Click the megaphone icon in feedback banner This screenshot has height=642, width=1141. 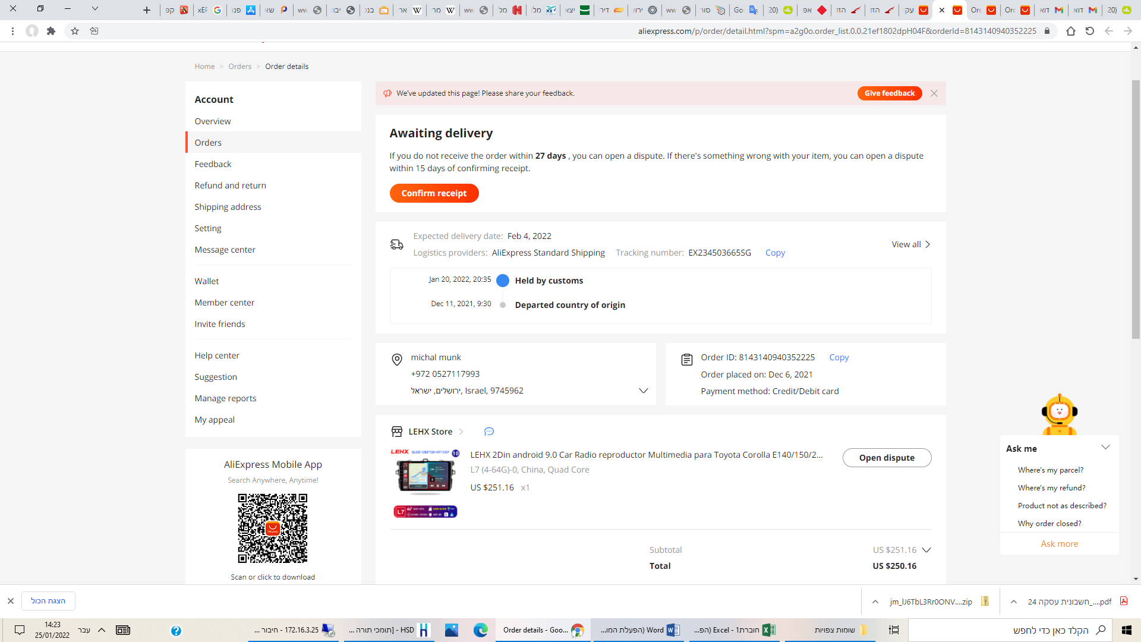click(x=387, y=93)
